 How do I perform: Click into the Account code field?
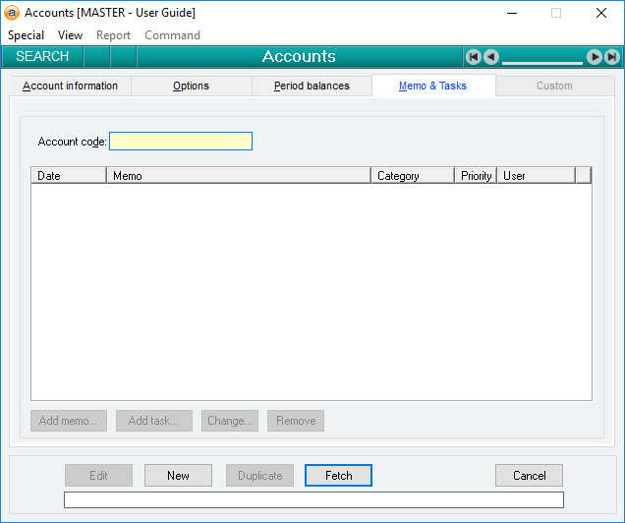tap(181, 142)
